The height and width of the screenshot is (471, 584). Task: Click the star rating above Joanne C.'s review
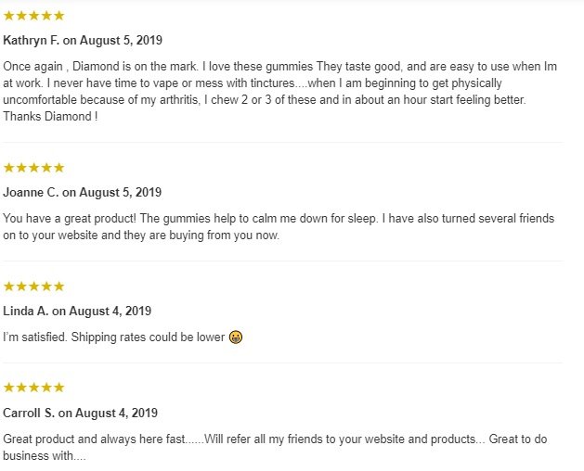34,168
